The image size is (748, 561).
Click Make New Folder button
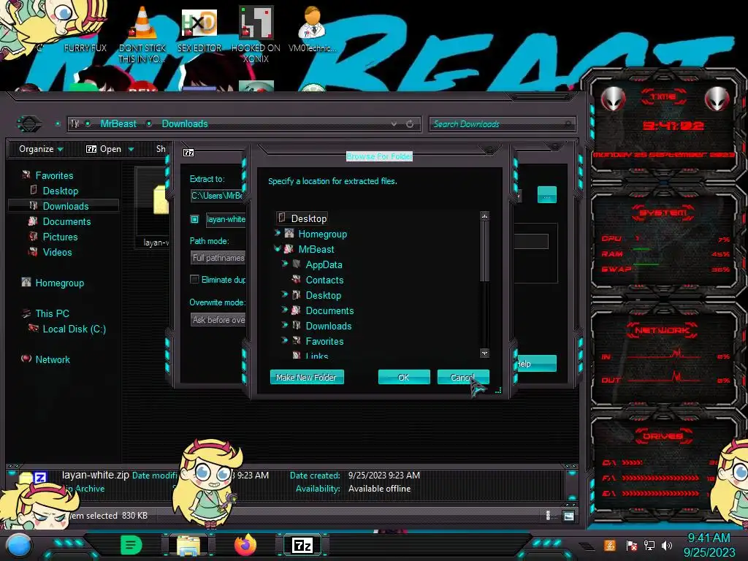pos(307,378)
